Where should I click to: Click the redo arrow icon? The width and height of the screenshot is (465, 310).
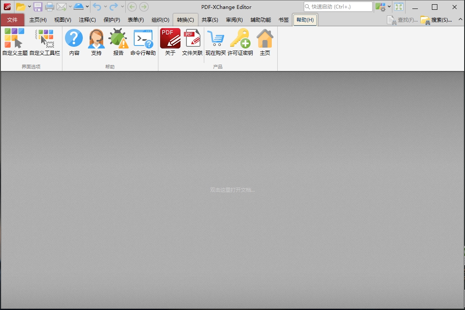[114, 6]
